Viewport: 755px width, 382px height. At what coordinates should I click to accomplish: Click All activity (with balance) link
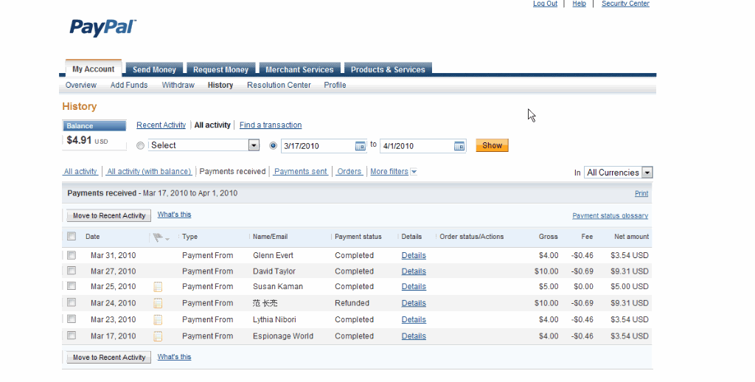[149, 172]
